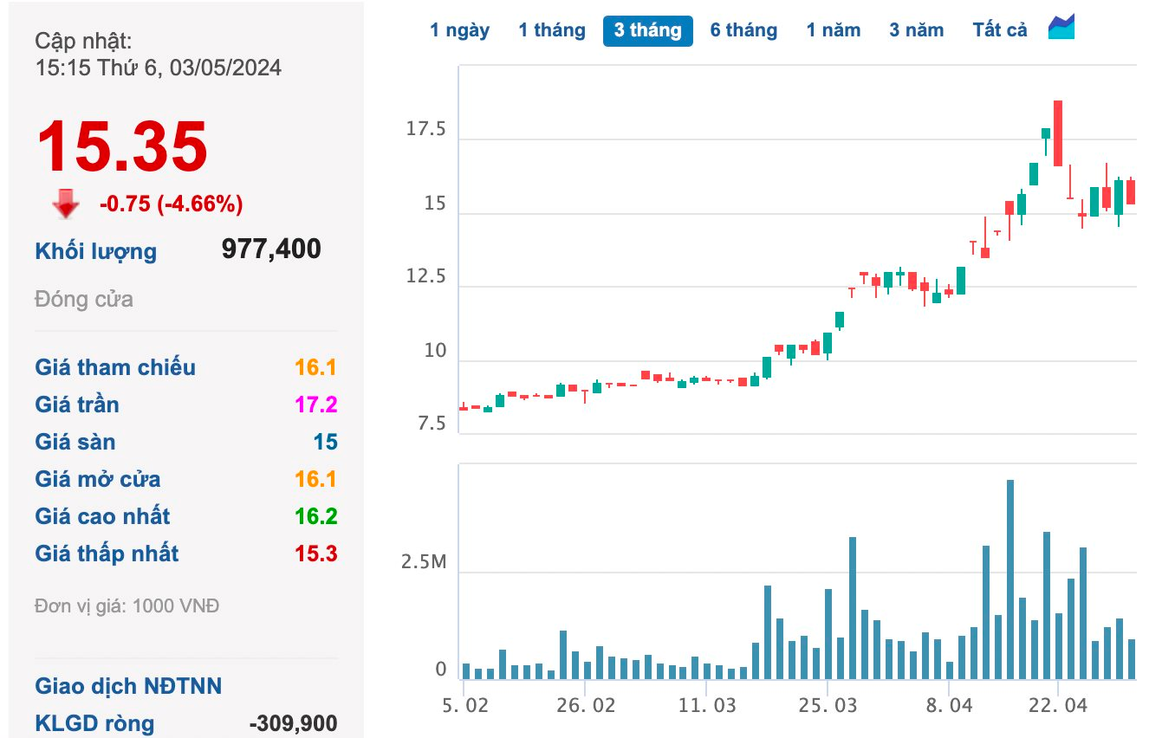View the "1 năm" price history
The width and height of the screenshot is (1149, 738).
click(x=834, y=29)
